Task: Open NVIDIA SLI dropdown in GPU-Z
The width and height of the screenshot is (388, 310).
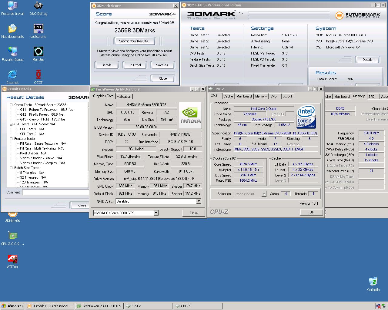Action: pyautogui.click(x=199, y=201)
